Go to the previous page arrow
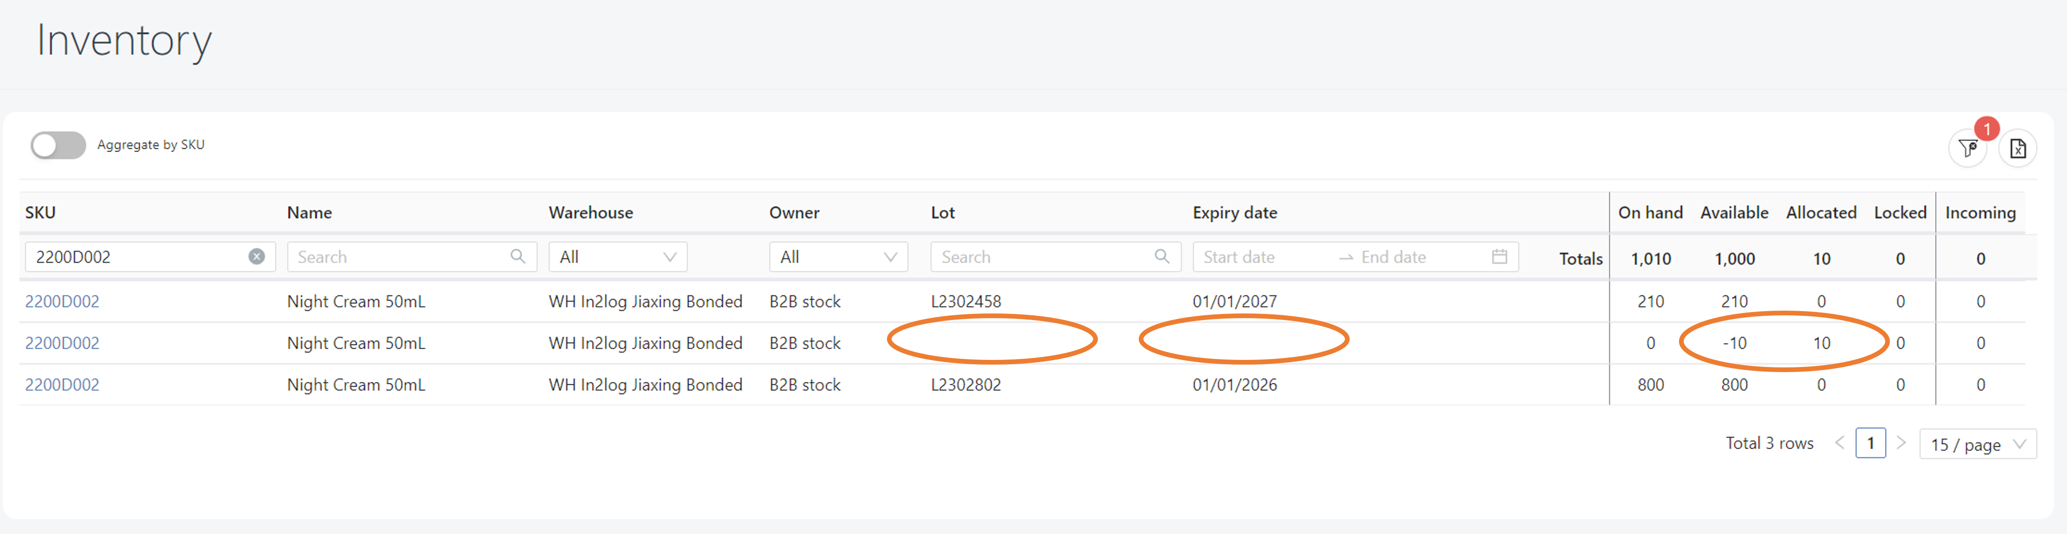 coord(1839,442)
